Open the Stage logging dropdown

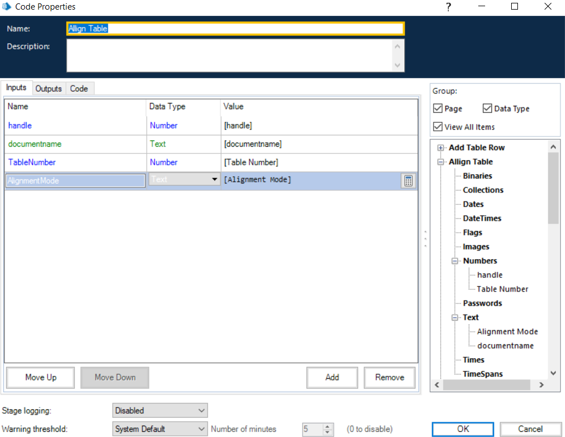coord(160,410)
